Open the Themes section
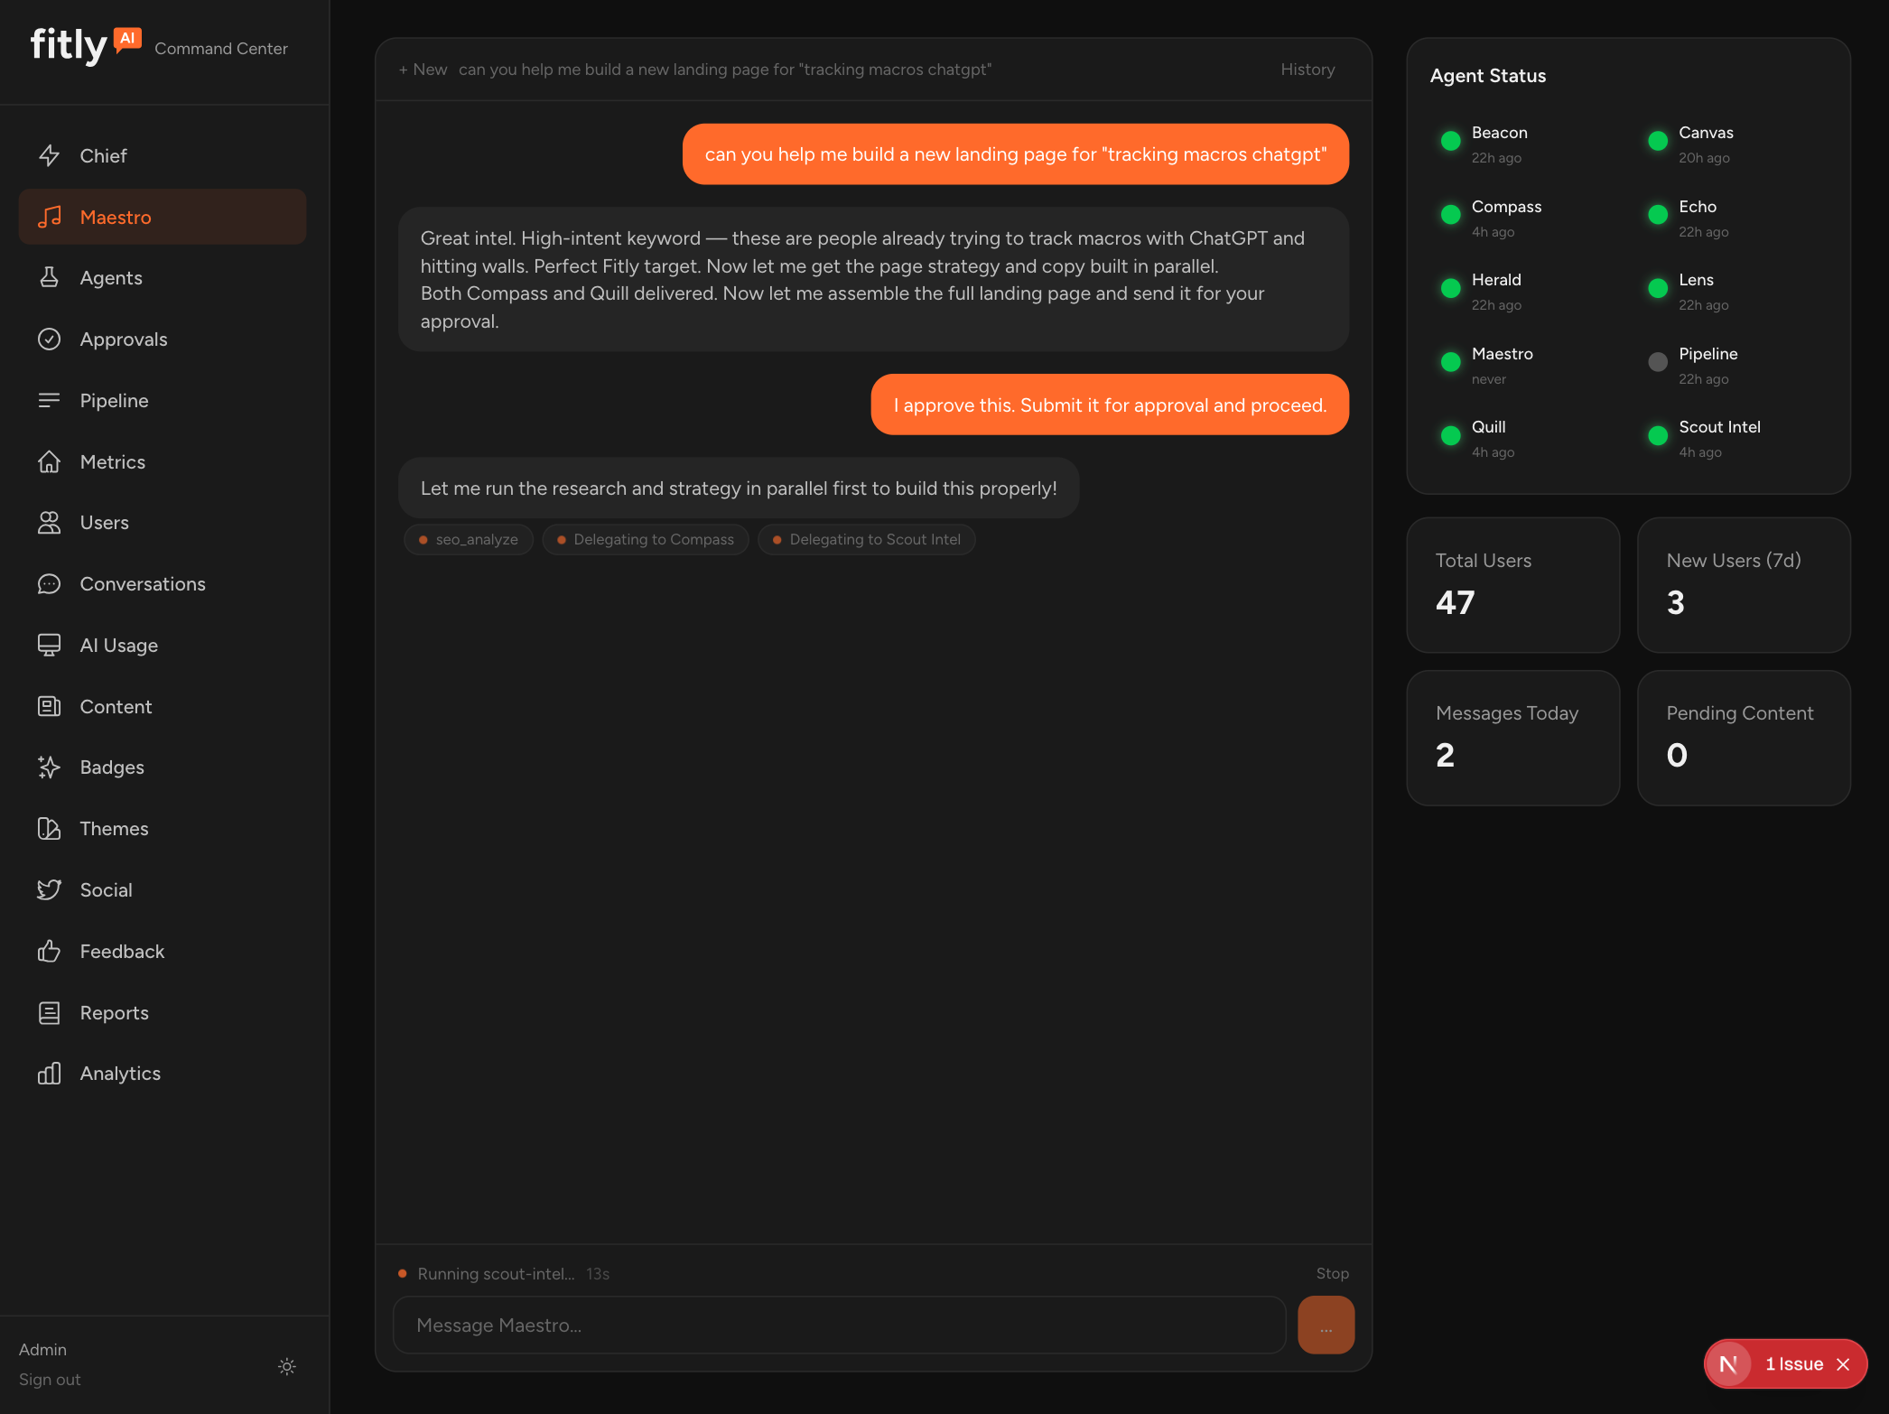The width and height of the screenshot is (1889, 1414). 114,828
